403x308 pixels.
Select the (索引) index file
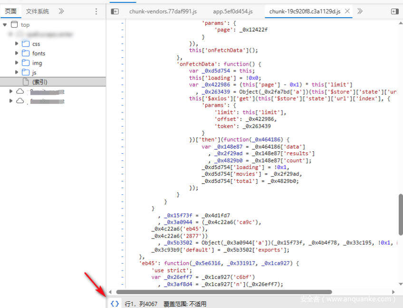click(39, 82)
